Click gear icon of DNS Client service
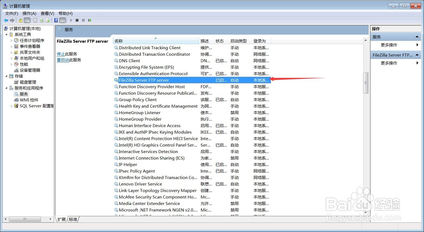The width and height of the screenshot is (424, 232). tap(116, 60)
